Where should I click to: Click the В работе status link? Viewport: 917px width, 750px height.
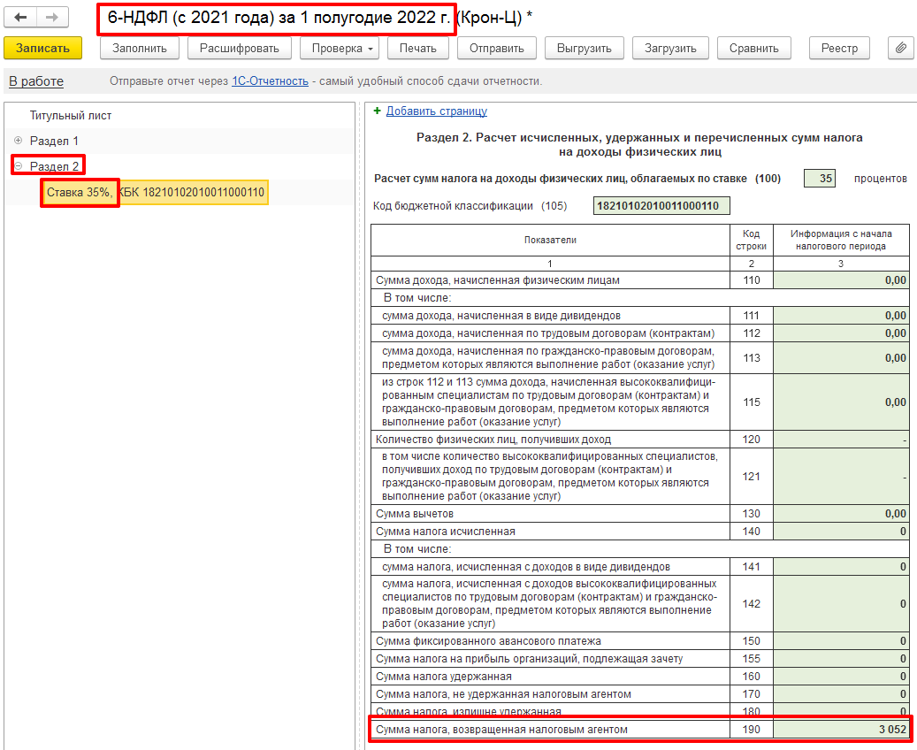click(36, 81)
